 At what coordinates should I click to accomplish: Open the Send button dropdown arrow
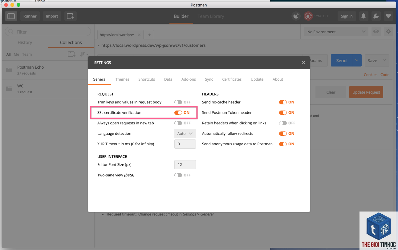(357, 60)
